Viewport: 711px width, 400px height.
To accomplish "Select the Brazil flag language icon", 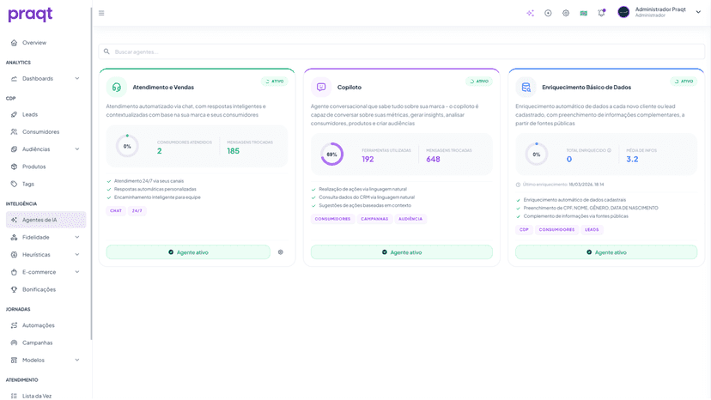I will (584, 13).
